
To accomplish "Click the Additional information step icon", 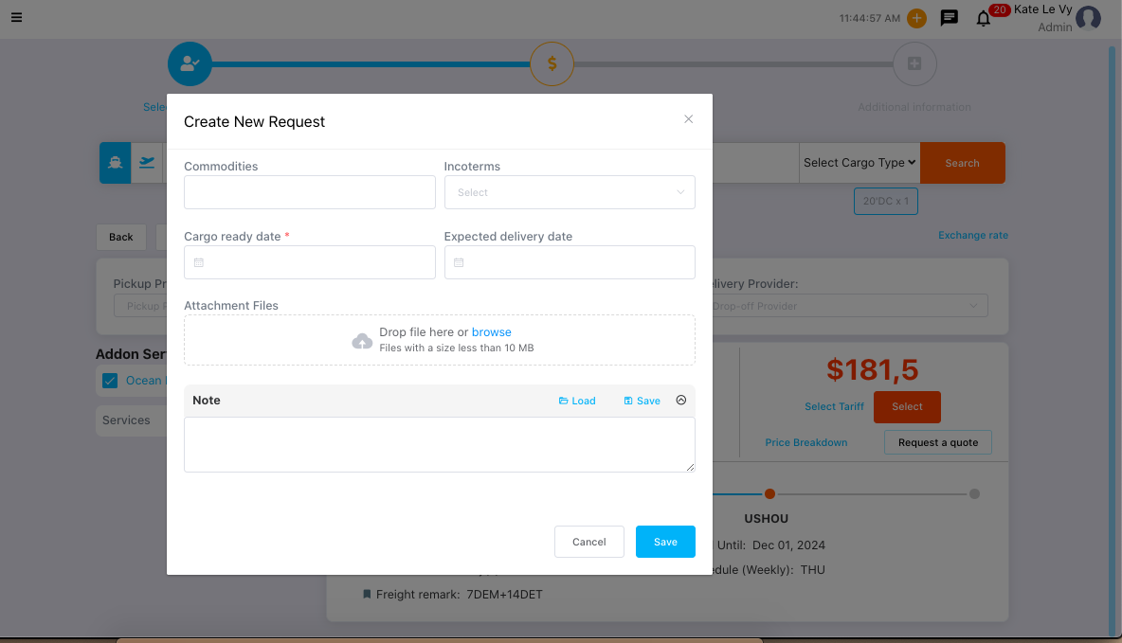I will coord(914,63).
